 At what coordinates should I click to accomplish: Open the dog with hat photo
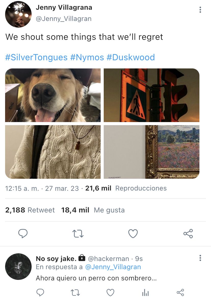[x=53, y=95]
